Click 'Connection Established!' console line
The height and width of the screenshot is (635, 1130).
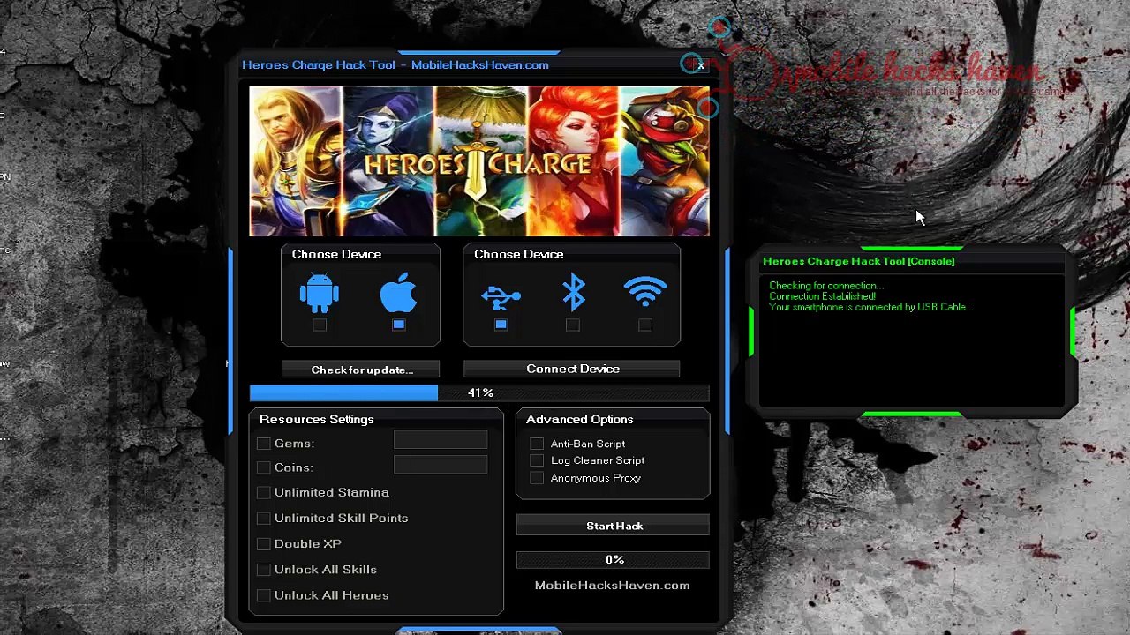click(822, 296)
